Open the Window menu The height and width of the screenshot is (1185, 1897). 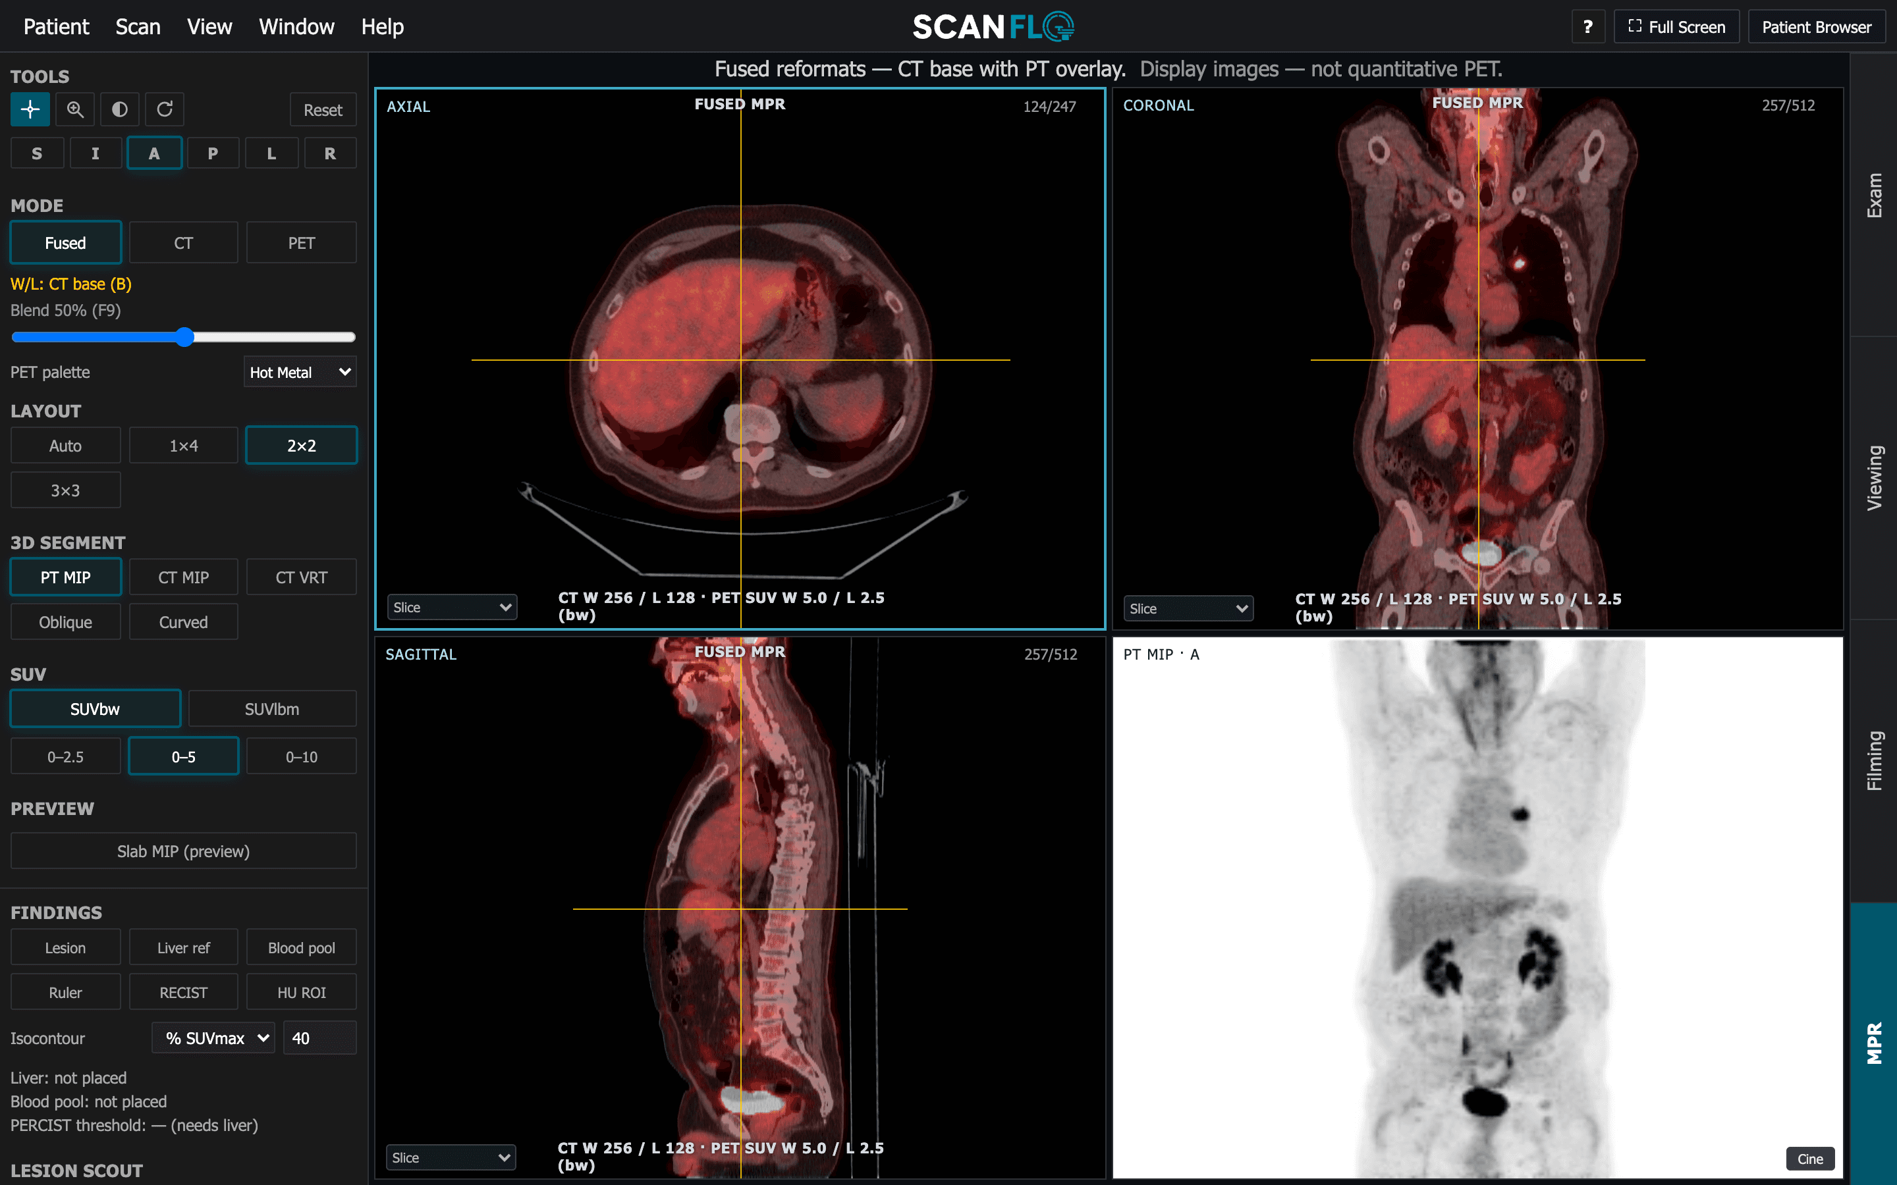pos(296,26)
